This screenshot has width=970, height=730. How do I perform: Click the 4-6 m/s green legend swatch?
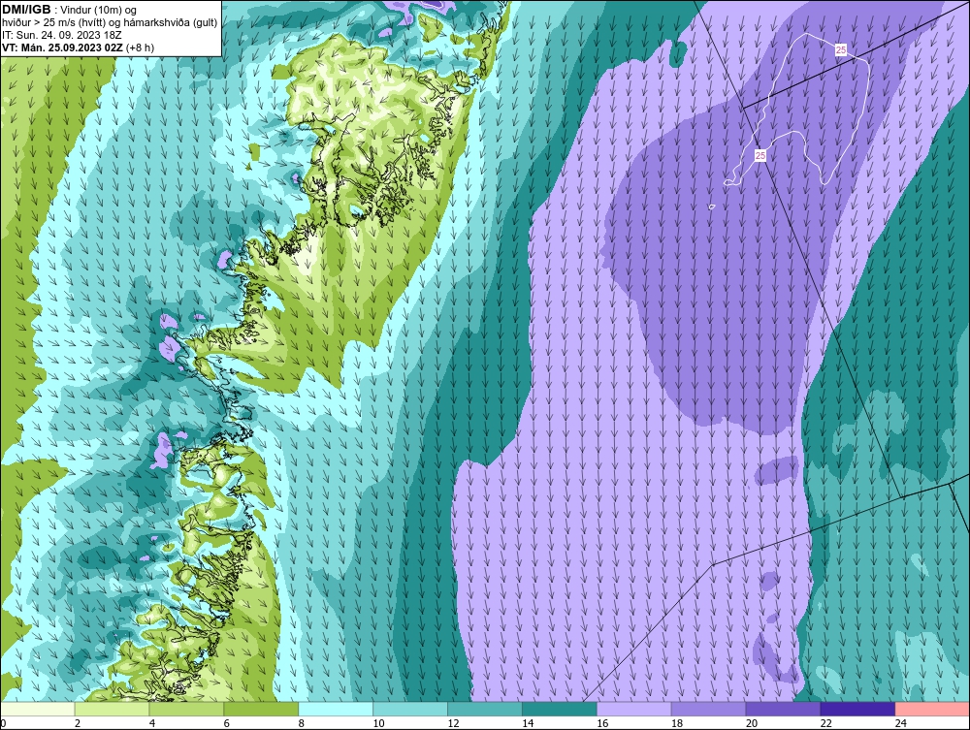click(186, 709)
